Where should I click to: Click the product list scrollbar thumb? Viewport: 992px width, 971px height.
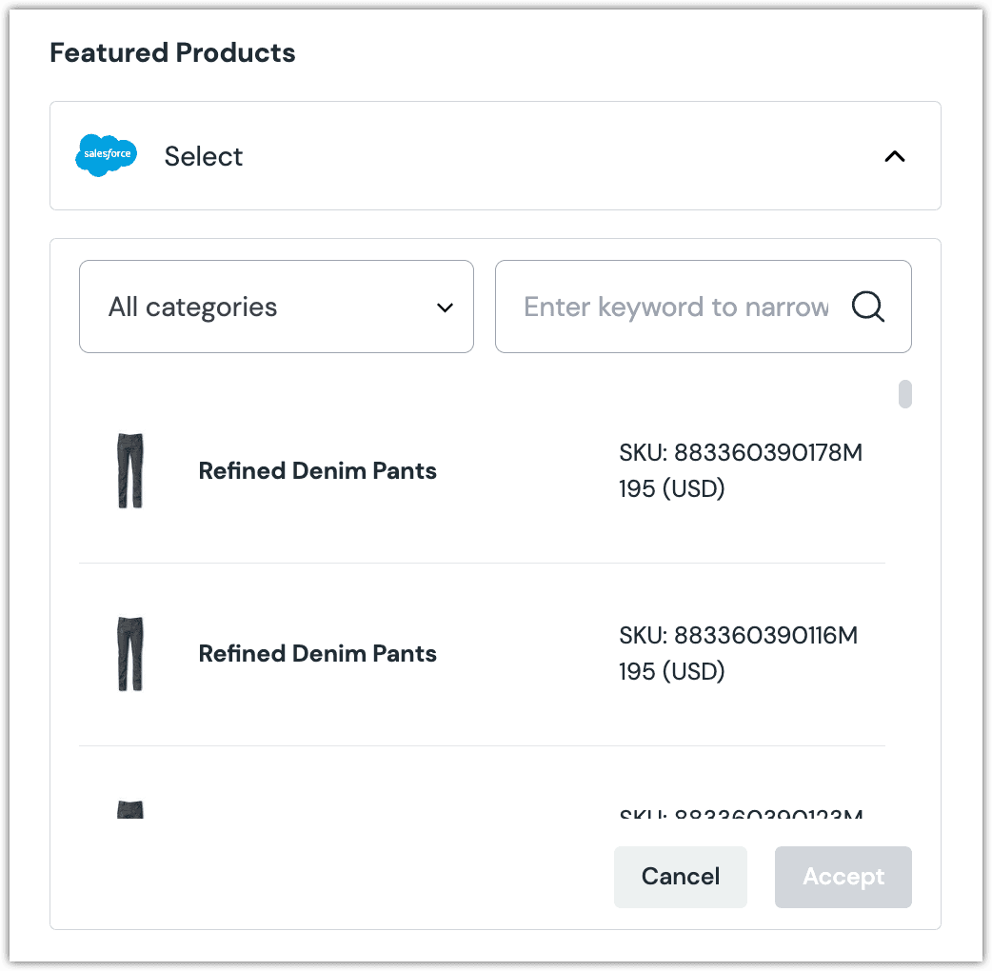[x=905, y=394]
